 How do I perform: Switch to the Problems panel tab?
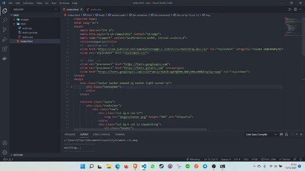tap(70, 134)
